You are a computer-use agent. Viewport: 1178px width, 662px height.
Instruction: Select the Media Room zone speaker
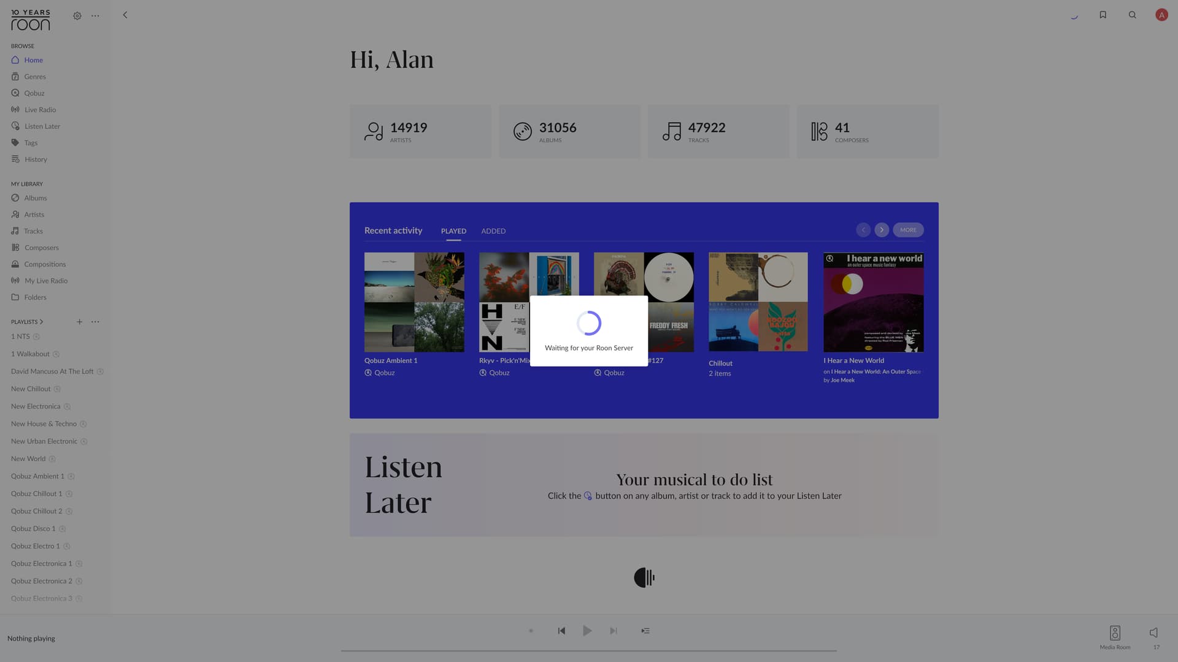(x=1115, y=637)
